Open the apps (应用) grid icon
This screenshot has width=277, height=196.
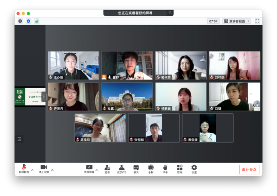(179, 169)
